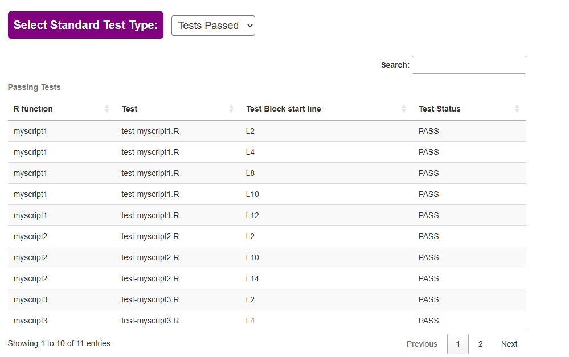Click PASS status in myscript1 L12 row
This screenshot has width=569, height=357.
point(428,215)
